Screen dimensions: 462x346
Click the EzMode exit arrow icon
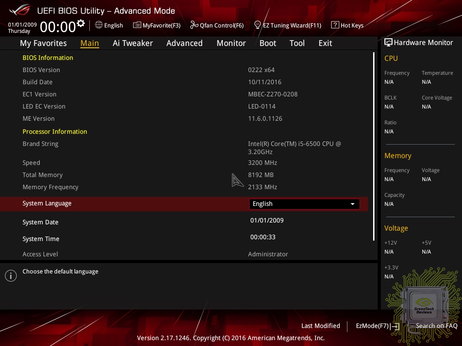point(395,326)
